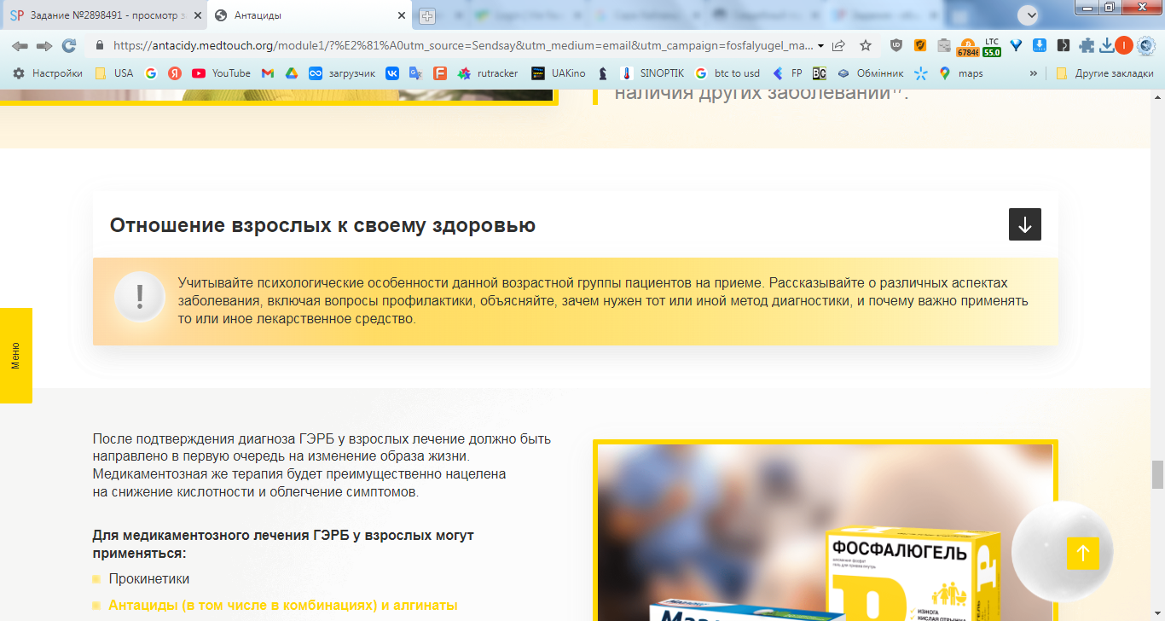This screenshot has width=1165, height=621.
Task: Expand the 'Отношение взрослых к своему здоровью' section arrow
Action: (1025, 224)
